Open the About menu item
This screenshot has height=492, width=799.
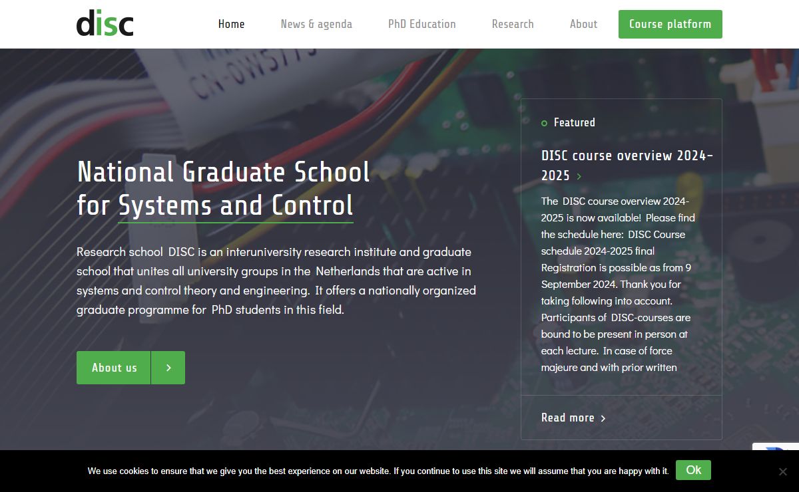[583, 24]
